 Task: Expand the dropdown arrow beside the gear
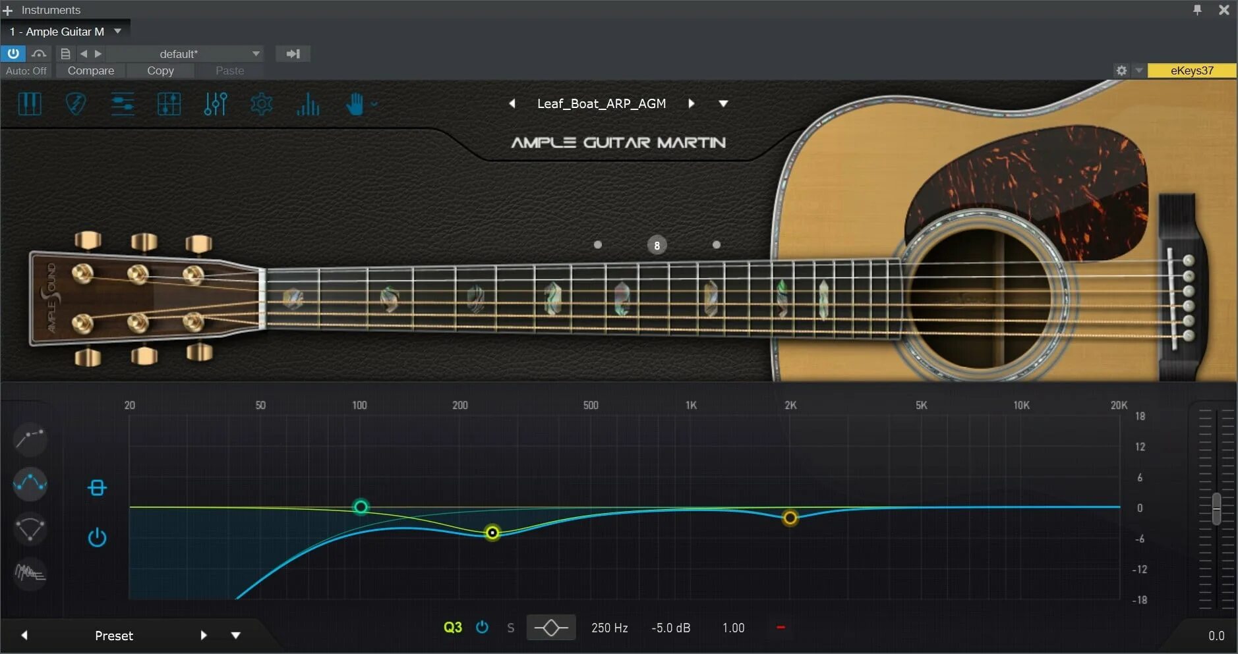[1138, 70]
